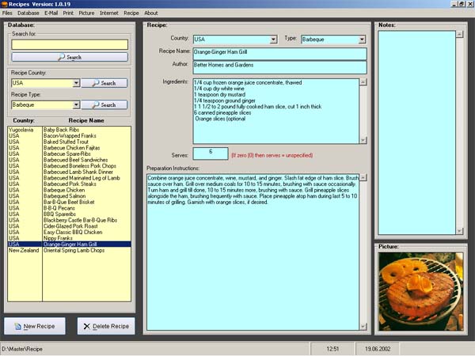Click the Serves number field

tap(210, 153)
